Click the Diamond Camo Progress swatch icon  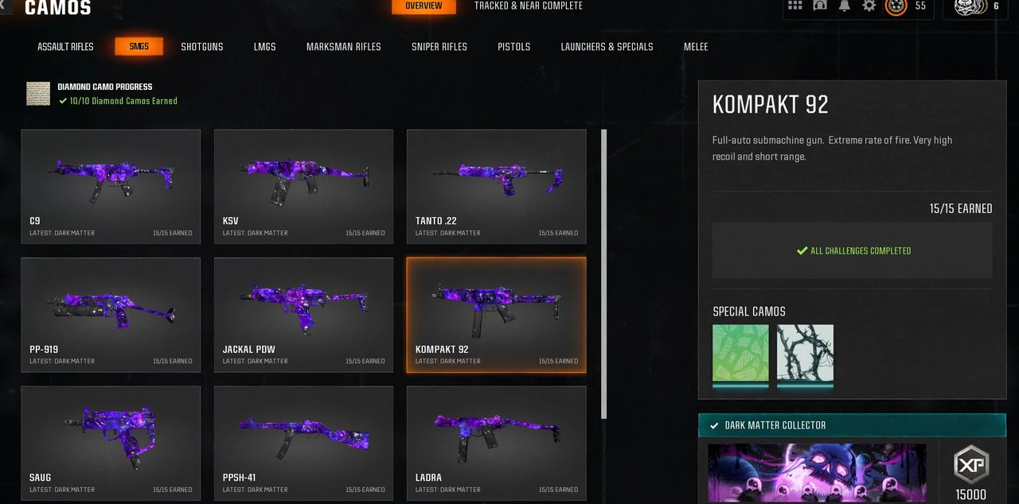click(38, 94)
